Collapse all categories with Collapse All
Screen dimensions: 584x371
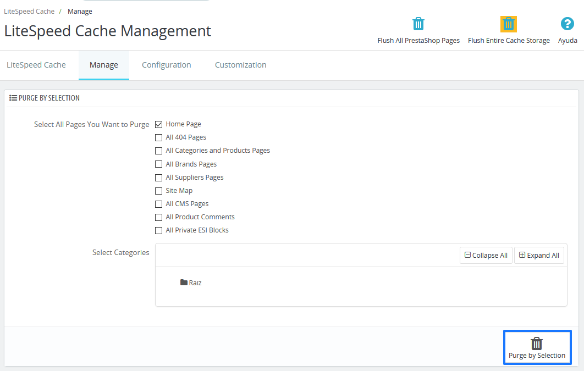click(486, 255)
